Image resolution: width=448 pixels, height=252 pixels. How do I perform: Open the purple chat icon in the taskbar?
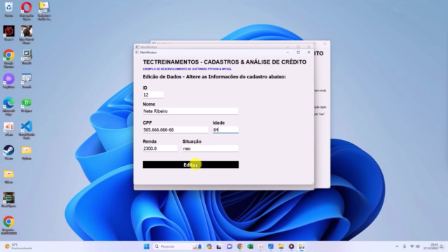230,246
